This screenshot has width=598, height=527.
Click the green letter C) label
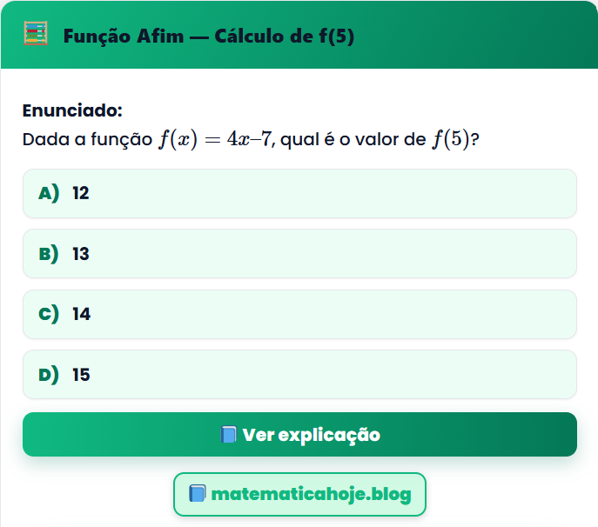coord(49,314)
